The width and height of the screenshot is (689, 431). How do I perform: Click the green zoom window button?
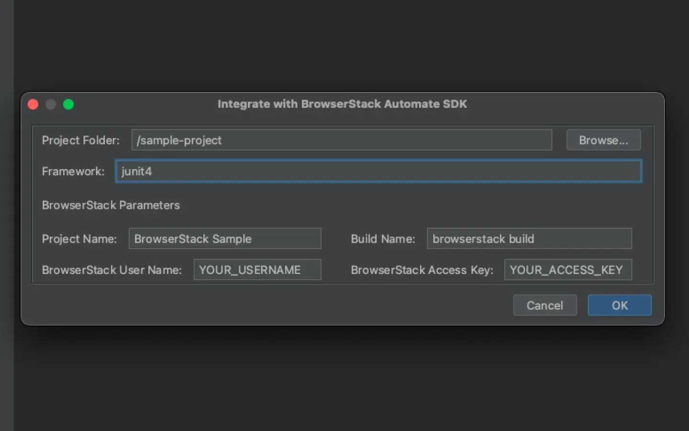[68, 104]
